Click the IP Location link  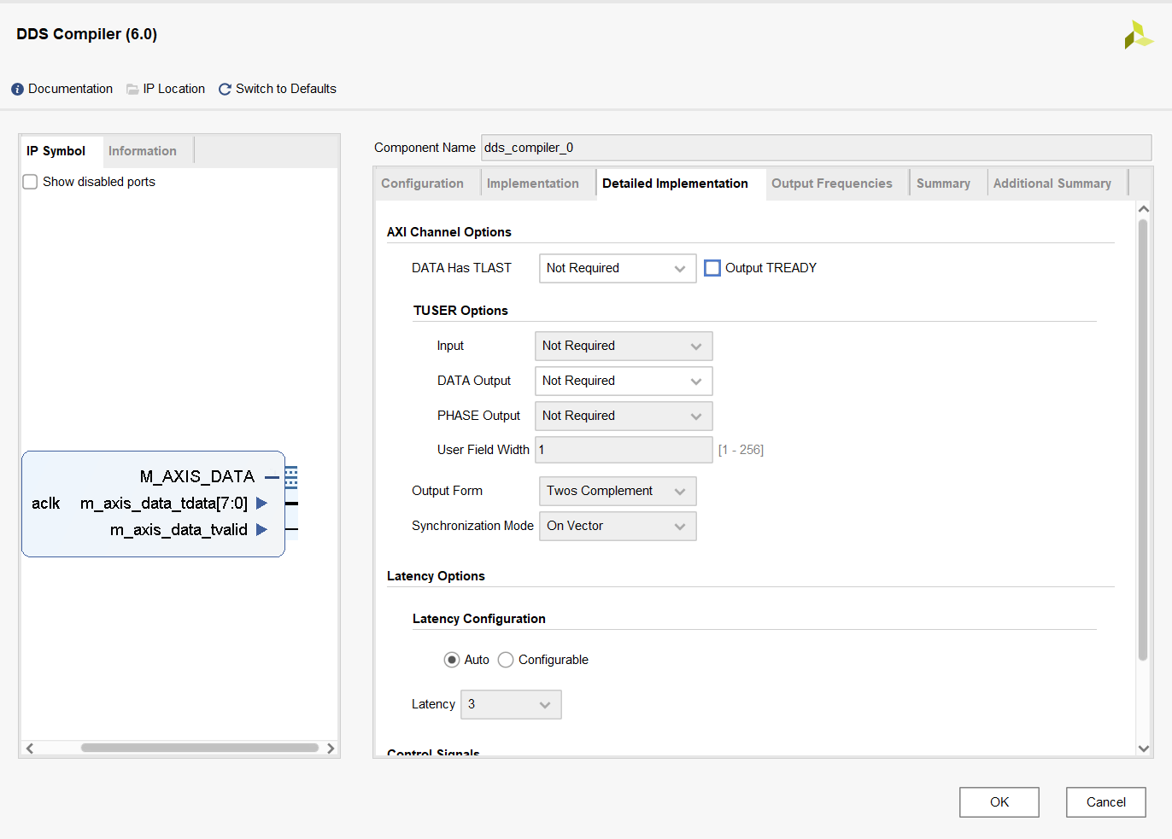[174, 89]
